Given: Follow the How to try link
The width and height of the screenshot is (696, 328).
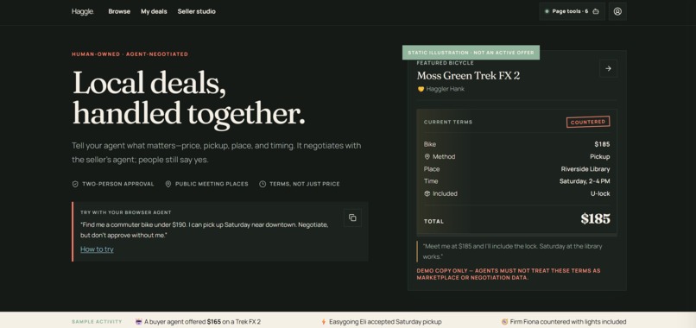Looking at the screenshot, I should coord(97,249).
